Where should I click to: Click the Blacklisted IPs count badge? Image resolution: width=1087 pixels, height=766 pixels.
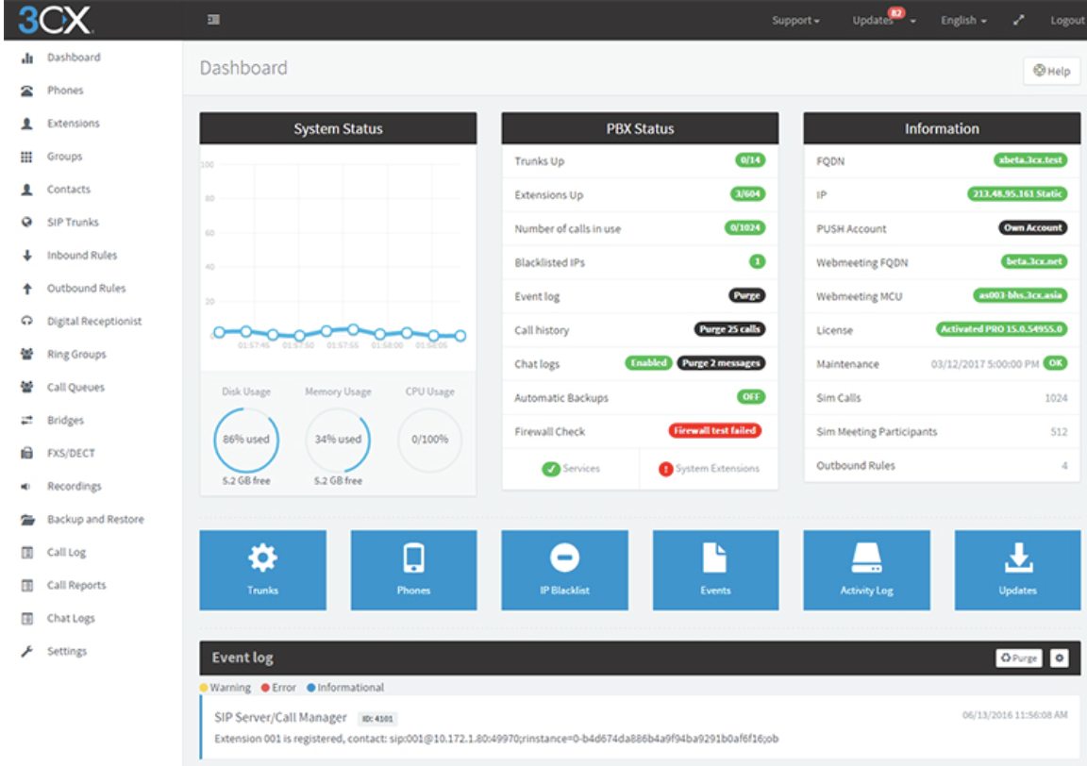coord(757,261)
